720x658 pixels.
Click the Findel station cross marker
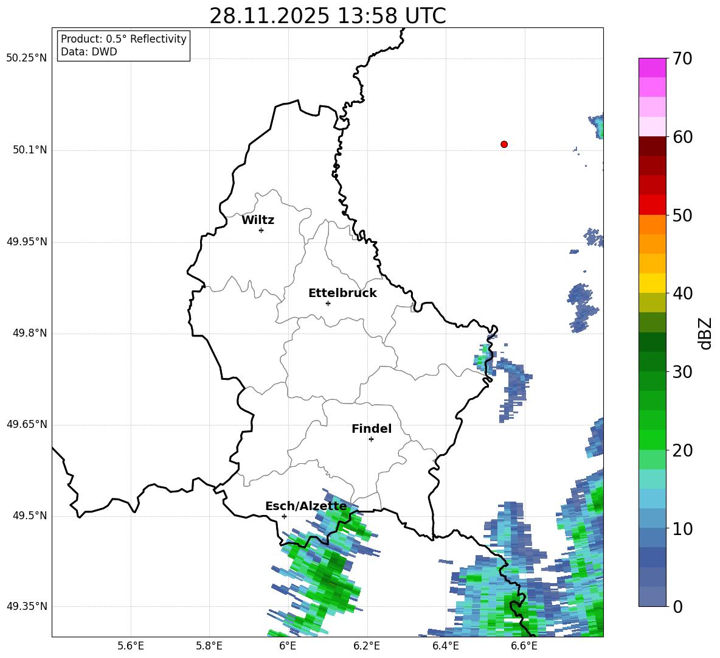[x=371, y=439]
